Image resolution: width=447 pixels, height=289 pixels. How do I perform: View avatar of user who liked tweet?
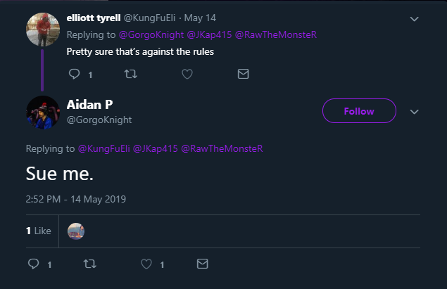pyautogui.click(x=76, y=231)
